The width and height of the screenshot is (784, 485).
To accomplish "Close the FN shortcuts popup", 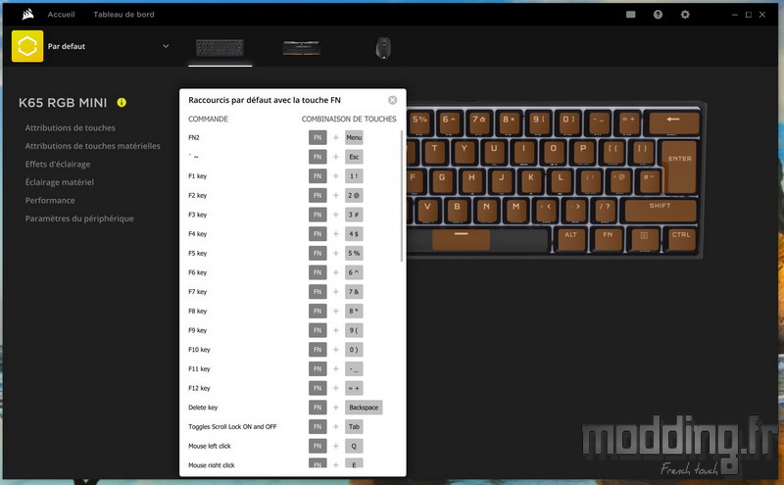I will click(393, 100).
